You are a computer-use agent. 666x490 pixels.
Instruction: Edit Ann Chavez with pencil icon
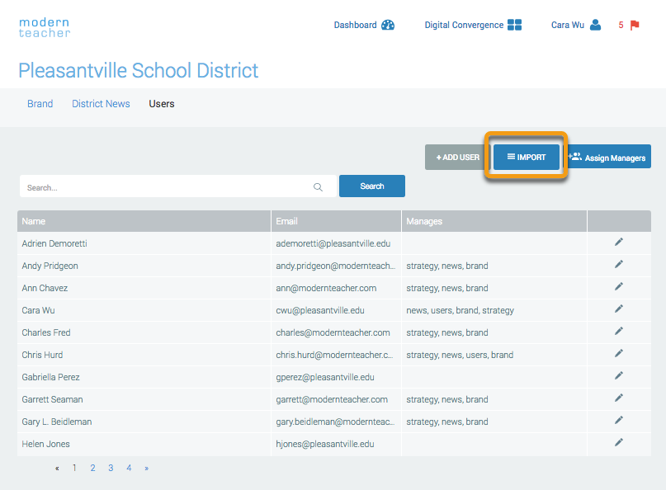pyautogui.click(x=619, y=286)
